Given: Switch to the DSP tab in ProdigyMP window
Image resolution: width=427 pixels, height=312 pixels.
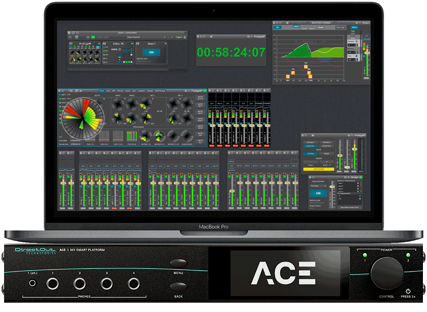Looking at the screenshot, I should [114, 91].
